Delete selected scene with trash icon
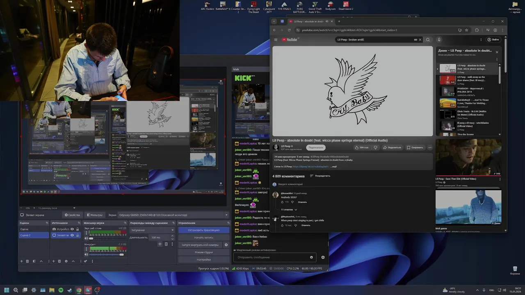 click(x=27, y=261)
